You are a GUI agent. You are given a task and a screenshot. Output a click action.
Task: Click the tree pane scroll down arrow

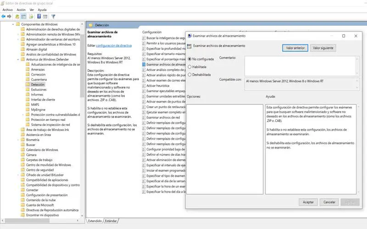82,215
